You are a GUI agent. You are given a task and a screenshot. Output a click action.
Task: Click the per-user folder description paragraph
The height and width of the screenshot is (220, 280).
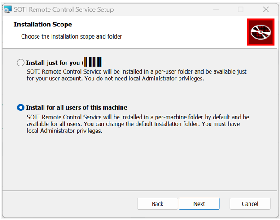pyautogui.click(x=136, y=75)
